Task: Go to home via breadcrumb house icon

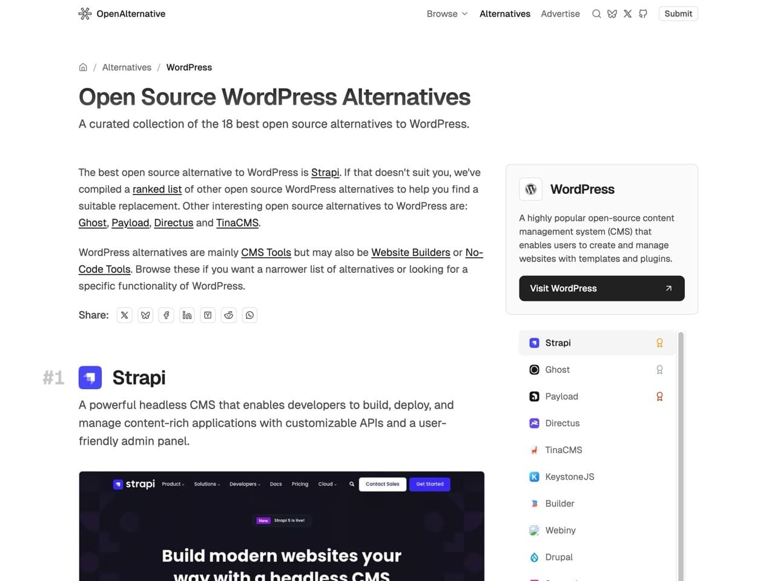Action: tap(83, 67)
